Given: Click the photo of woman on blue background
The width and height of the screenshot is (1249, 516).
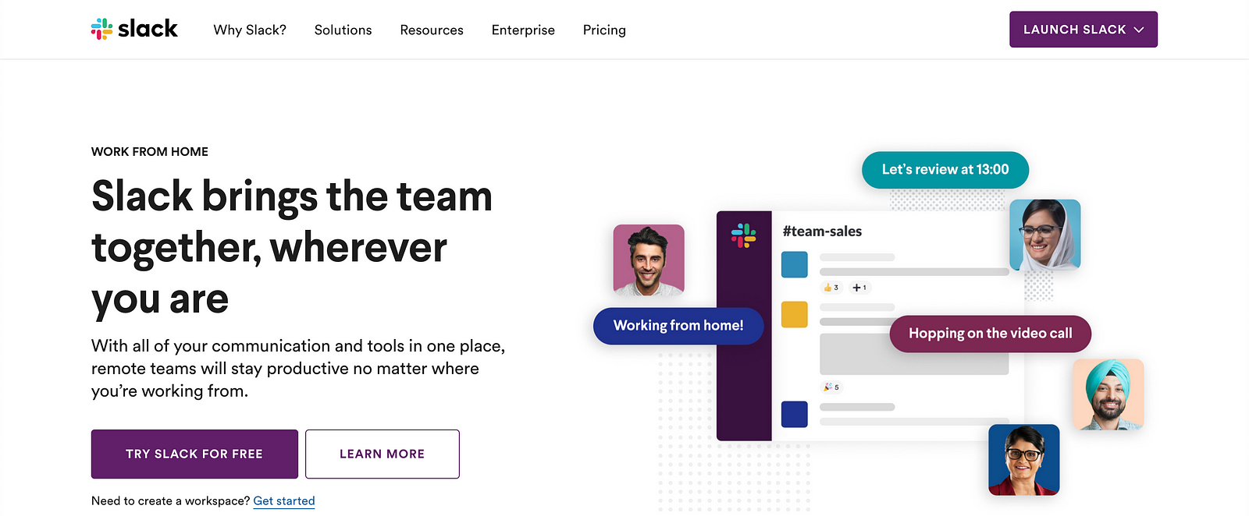Looking at the screenshot, I should point(1024,460).
